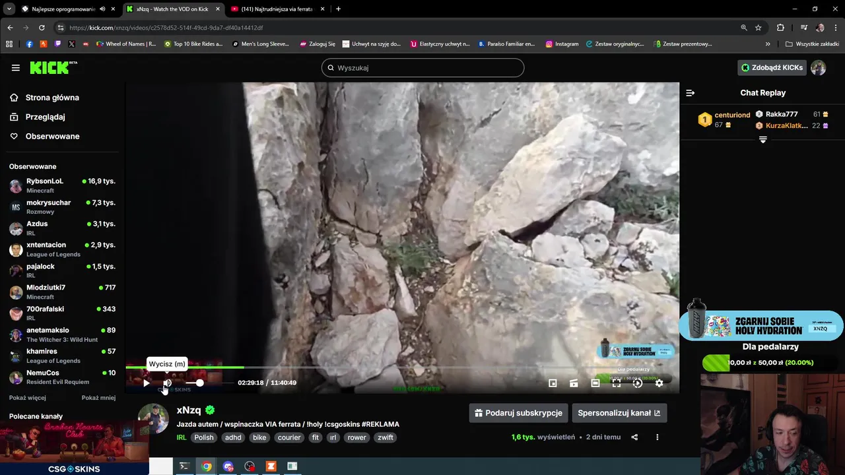Select the bike tag
The image size is (845, 475).
[259, 437]
